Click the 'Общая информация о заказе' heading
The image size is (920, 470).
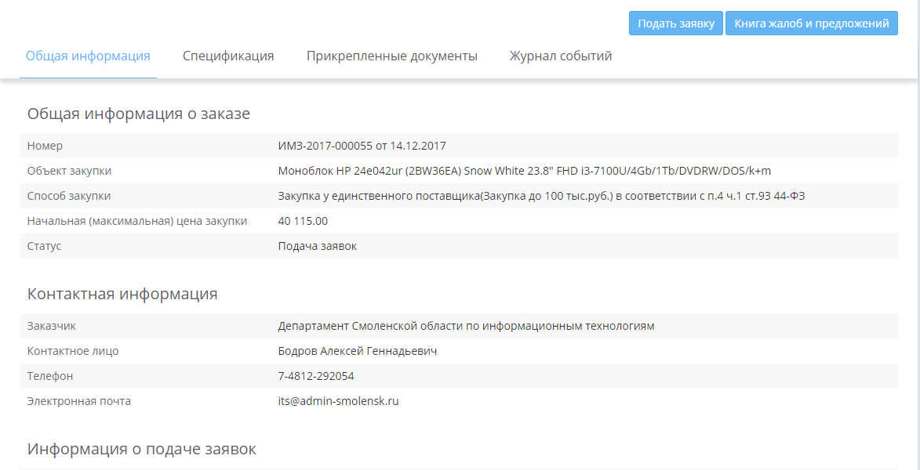[x=139, y=114]
